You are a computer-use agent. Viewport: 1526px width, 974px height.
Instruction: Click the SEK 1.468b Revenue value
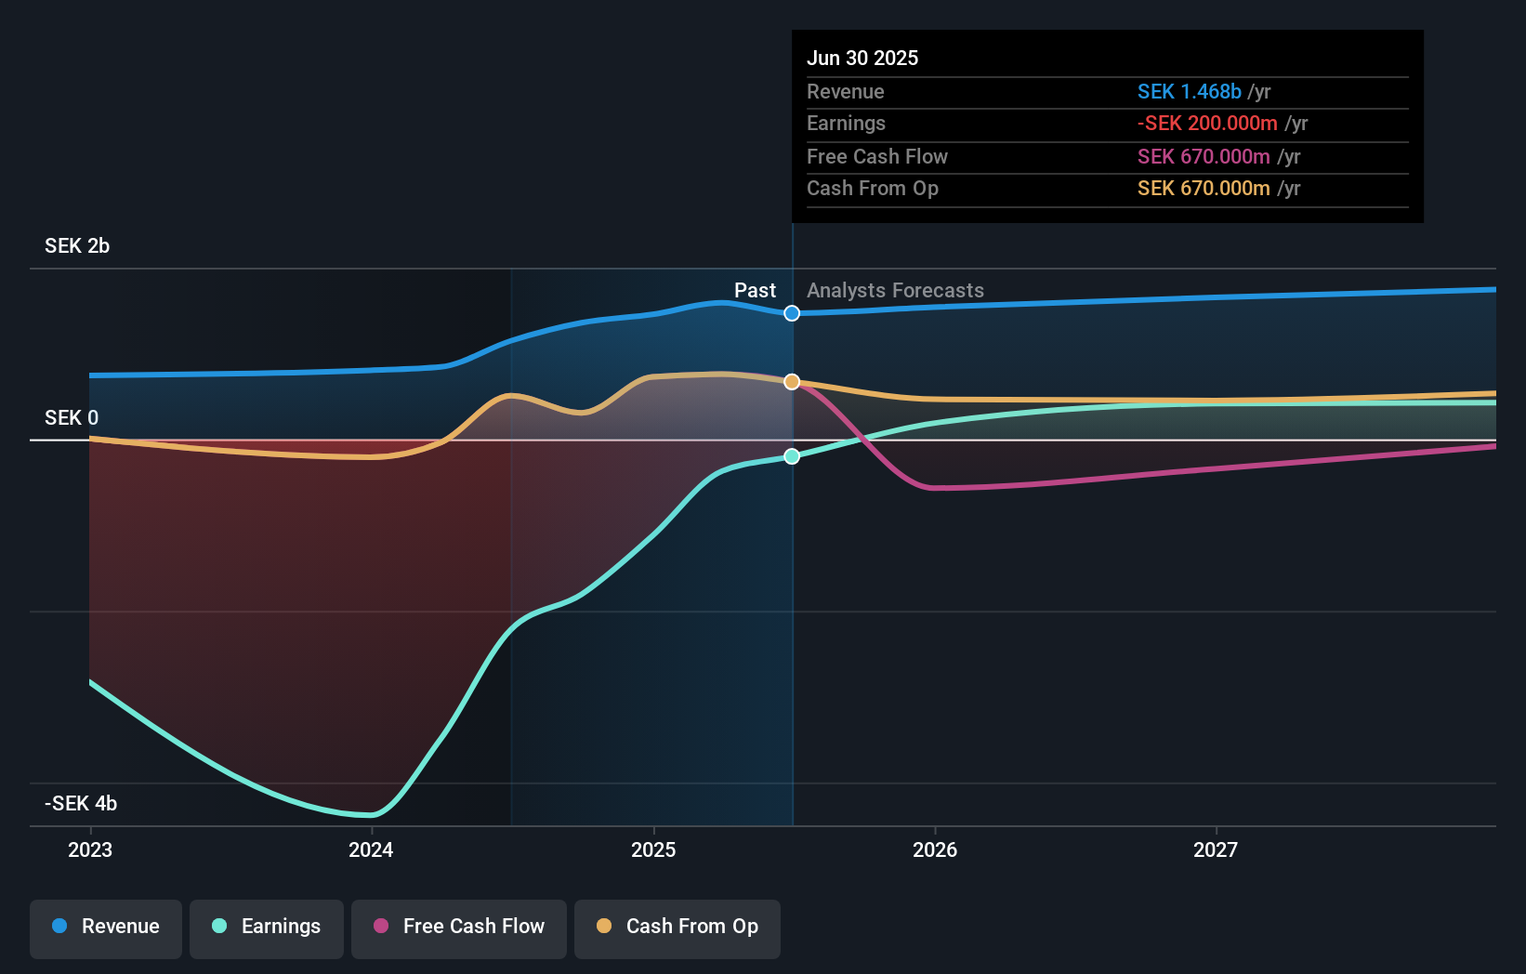[x=1190, y=91]
